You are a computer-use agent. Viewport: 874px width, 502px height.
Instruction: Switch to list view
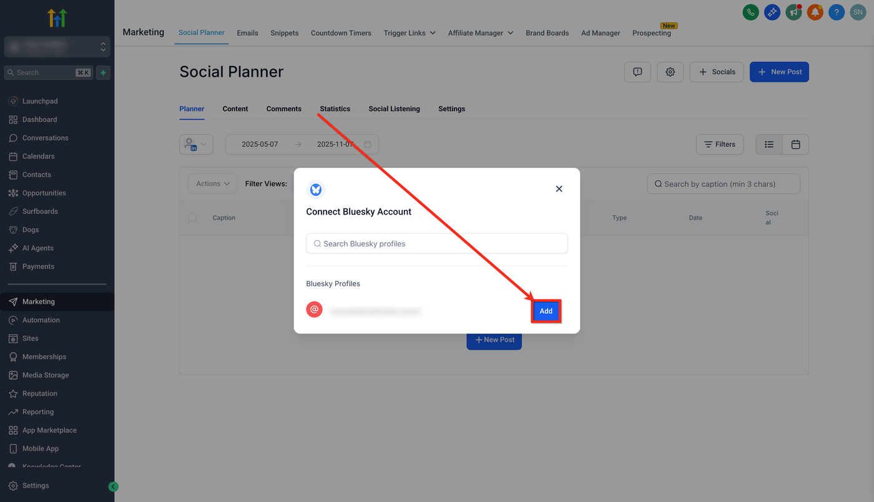[x=769, y=144]
